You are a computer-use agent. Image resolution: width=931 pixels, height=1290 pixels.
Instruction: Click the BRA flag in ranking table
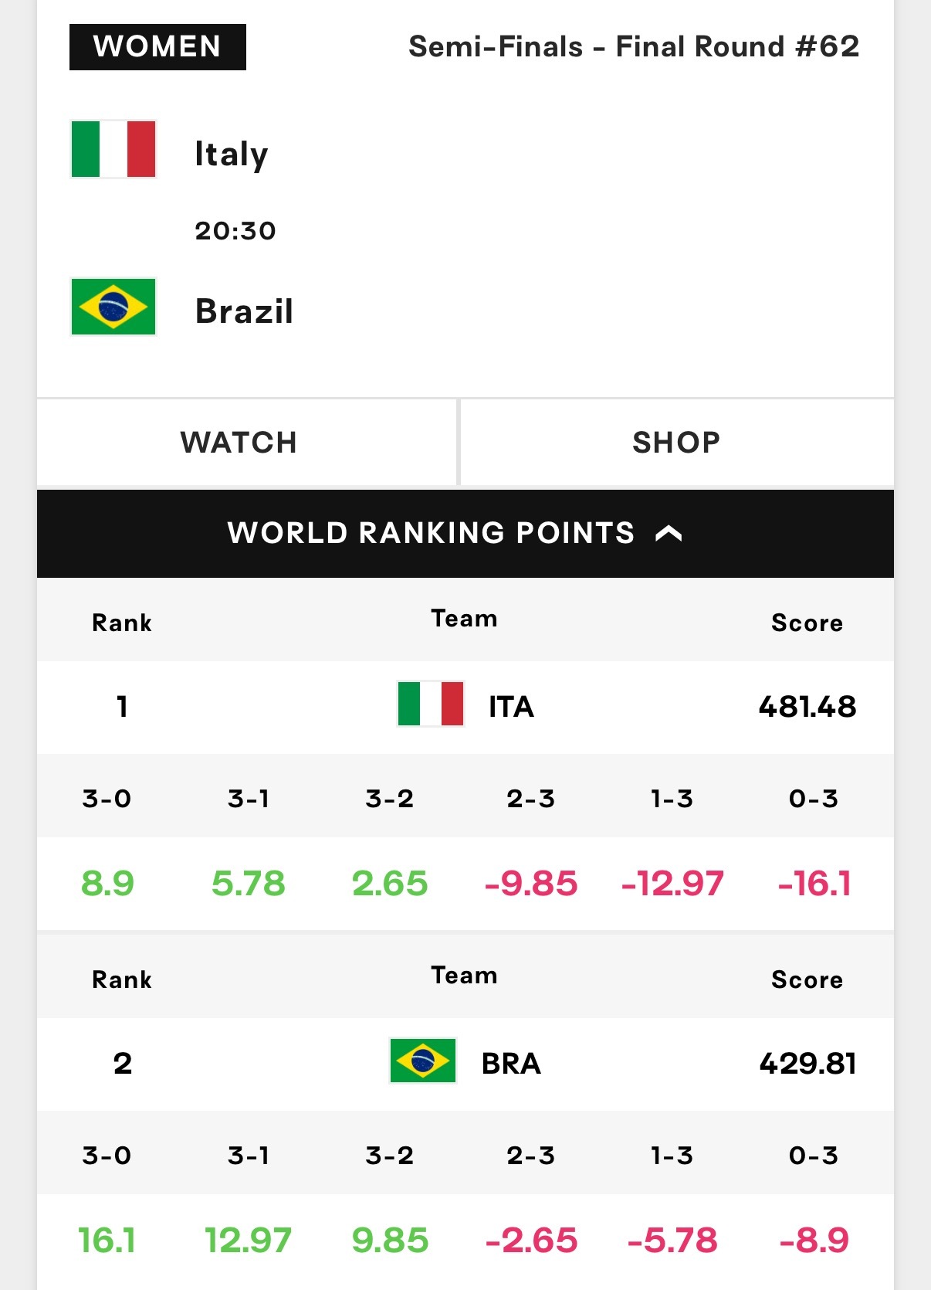[x=423, y=1061]
